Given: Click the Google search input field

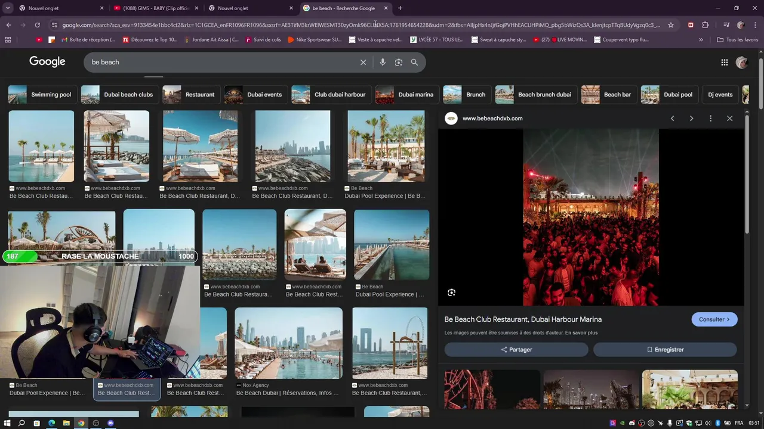Looking at the screenshot, I should tap(221, 62).
